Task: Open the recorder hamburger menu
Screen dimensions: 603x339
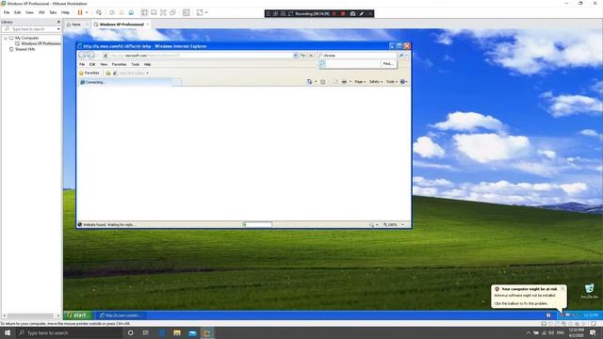Action: [x=268, y=13]
